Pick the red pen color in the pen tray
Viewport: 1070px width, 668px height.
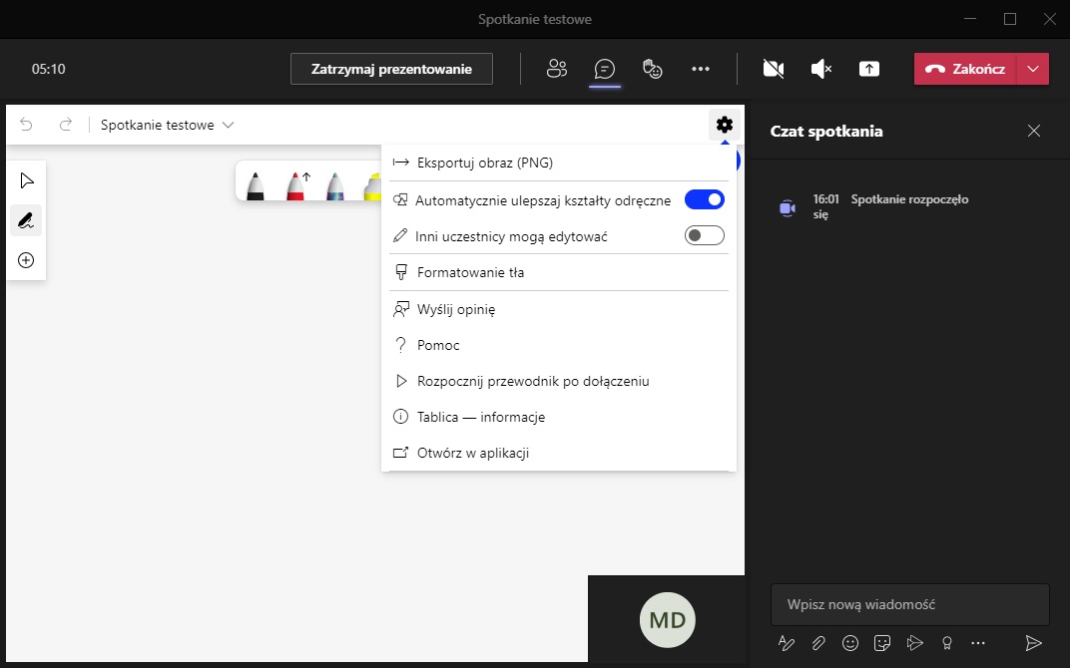coord(295,185)
